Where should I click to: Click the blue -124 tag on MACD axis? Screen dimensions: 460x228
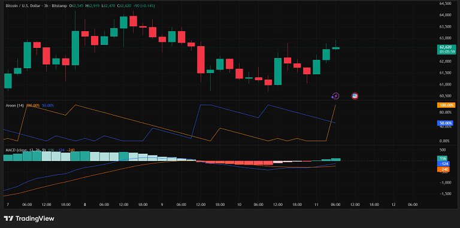[x=443, y=164]
